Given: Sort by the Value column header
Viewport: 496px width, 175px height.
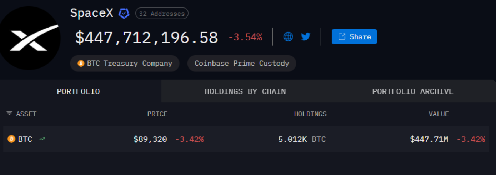Looking at the screenshot, I should pyautogui.click(x=439, y=114).
